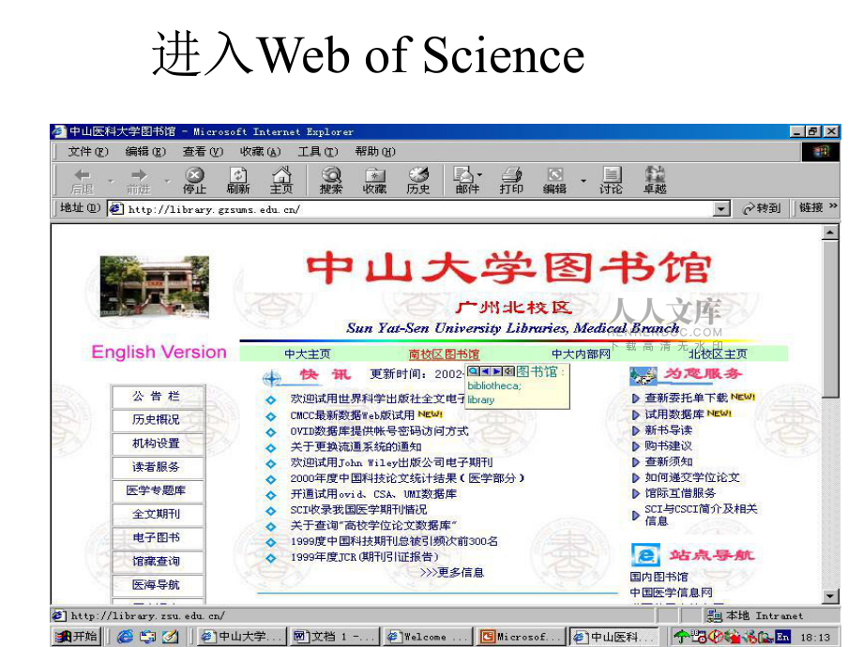Open the Mail button dropdown arrow

(480, 175)
